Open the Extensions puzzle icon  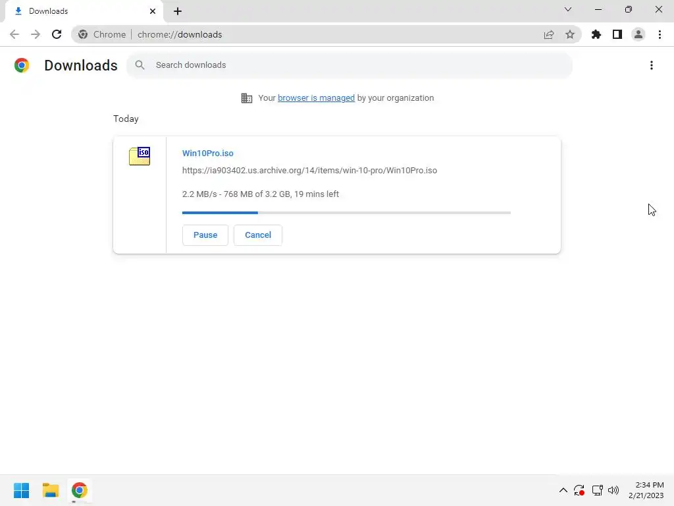pos(596,34)
